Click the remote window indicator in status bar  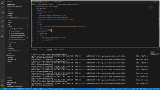click(x=1, y=89)
